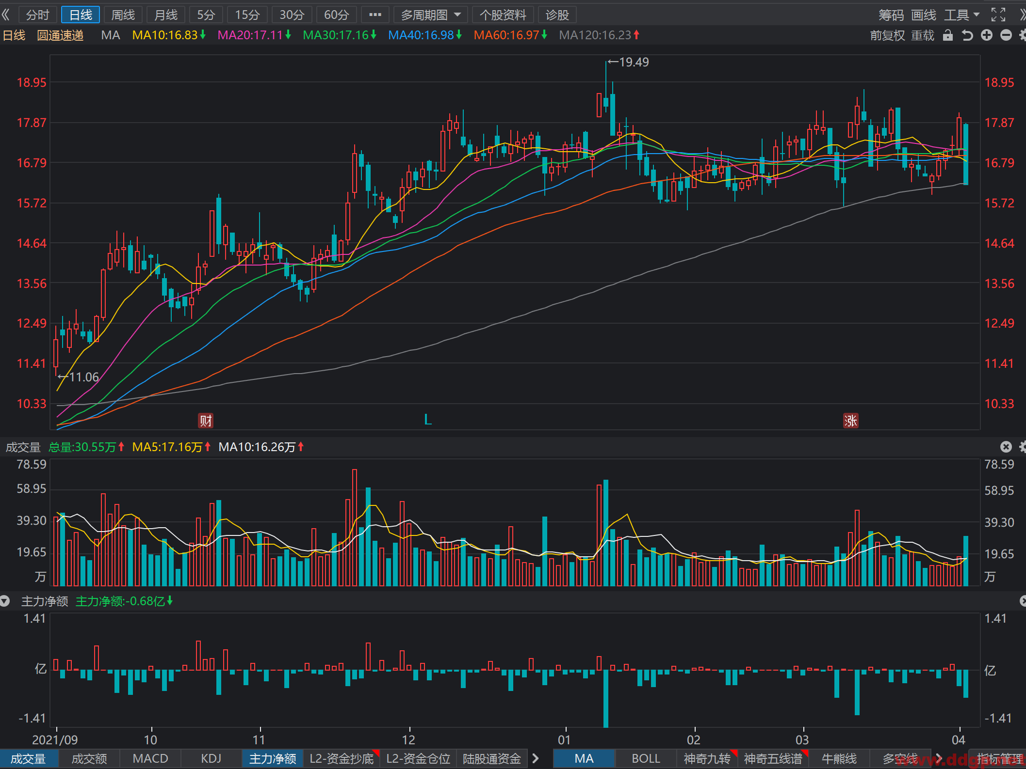Click MA20:17.11 magenta legend
This screenshot has height=769, width=1026.
coord(254,35)
